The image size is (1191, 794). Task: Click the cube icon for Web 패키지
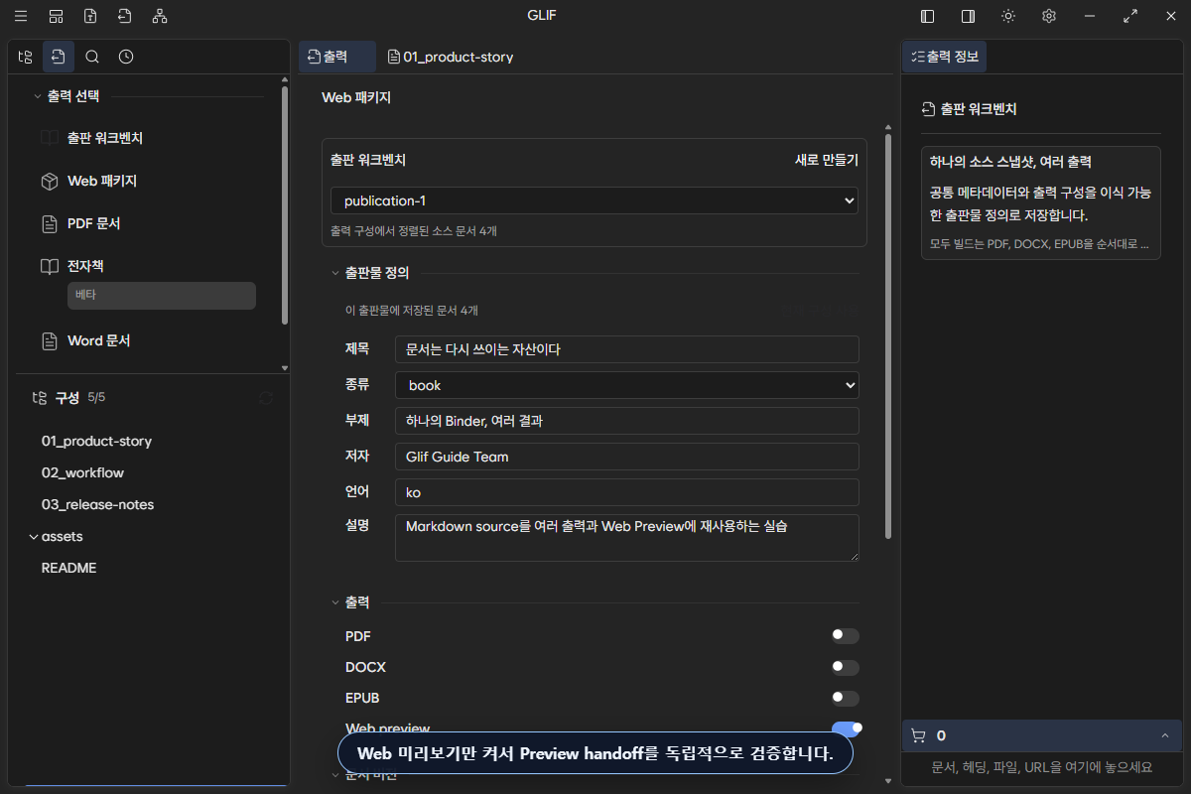pos(50,181)
